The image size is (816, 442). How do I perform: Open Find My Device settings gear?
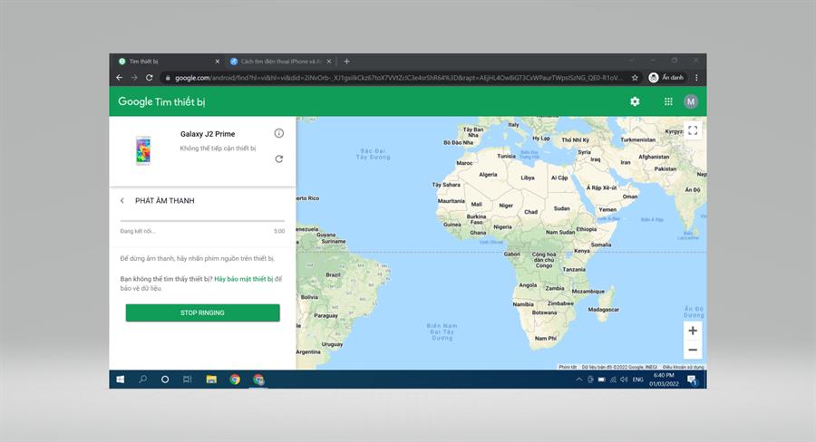click(635, 101)
